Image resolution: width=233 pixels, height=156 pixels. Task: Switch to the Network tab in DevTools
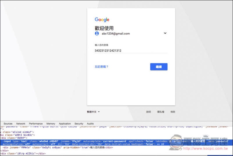coord(21,124)
